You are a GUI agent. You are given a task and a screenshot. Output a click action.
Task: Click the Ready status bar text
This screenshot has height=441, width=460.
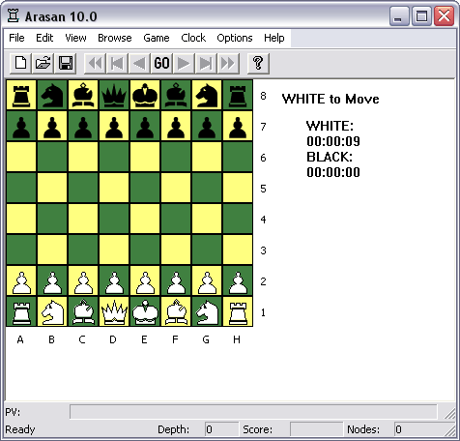pos(20,429)
